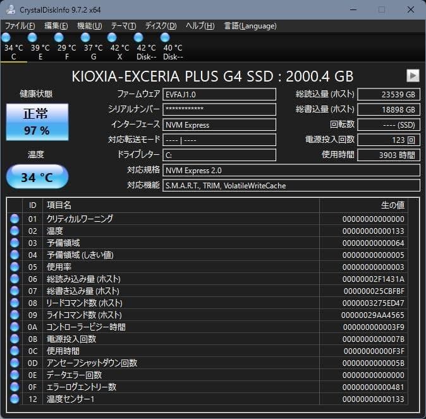
Task: Select the 温度センサー1 attribute name
Action: click(70, 399)
